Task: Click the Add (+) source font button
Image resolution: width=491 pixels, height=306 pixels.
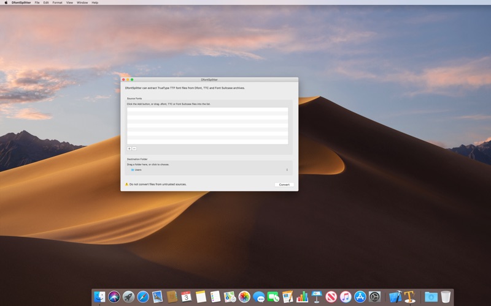Action: point(129,149)
